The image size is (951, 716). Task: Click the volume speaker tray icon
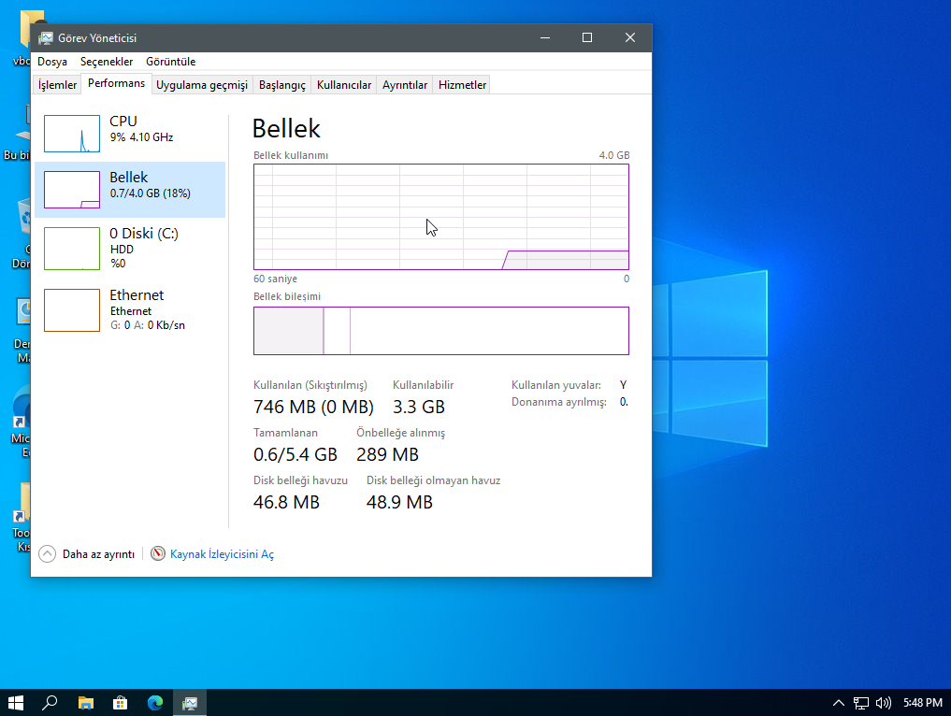[883, 703]
